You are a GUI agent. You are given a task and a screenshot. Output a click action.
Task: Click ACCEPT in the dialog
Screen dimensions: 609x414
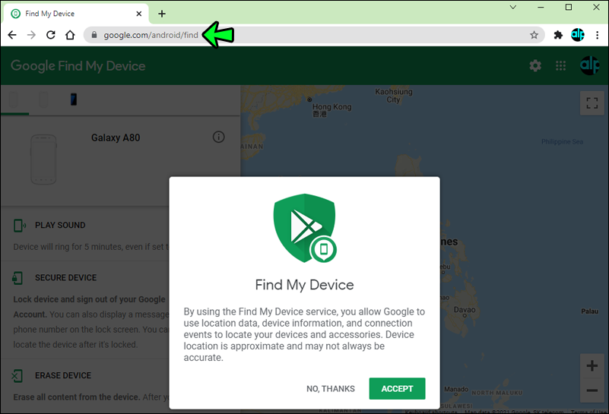coord(397,388)
